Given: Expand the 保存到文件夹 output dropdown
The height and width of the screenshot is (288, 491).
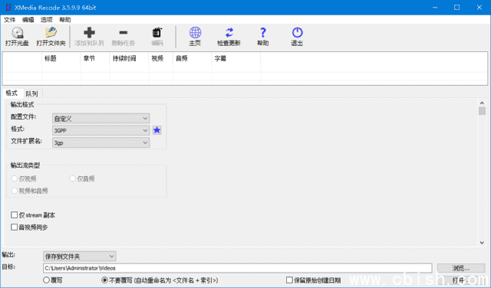Looking at the screenshot, I should tap(80, 257).
